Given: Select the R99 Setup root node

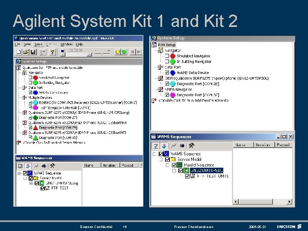Looking at the screenshot, I should click(166, 45).
